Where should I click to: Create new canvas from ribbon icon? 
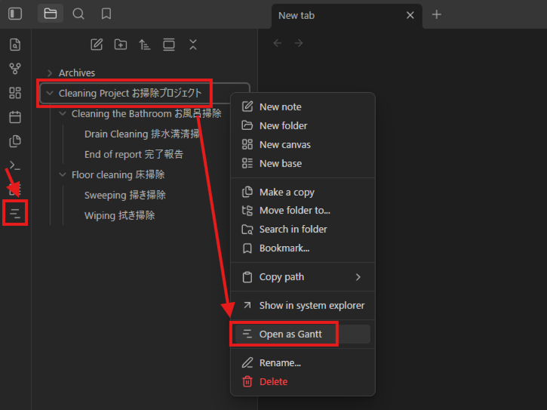click(x=15, y=93)
